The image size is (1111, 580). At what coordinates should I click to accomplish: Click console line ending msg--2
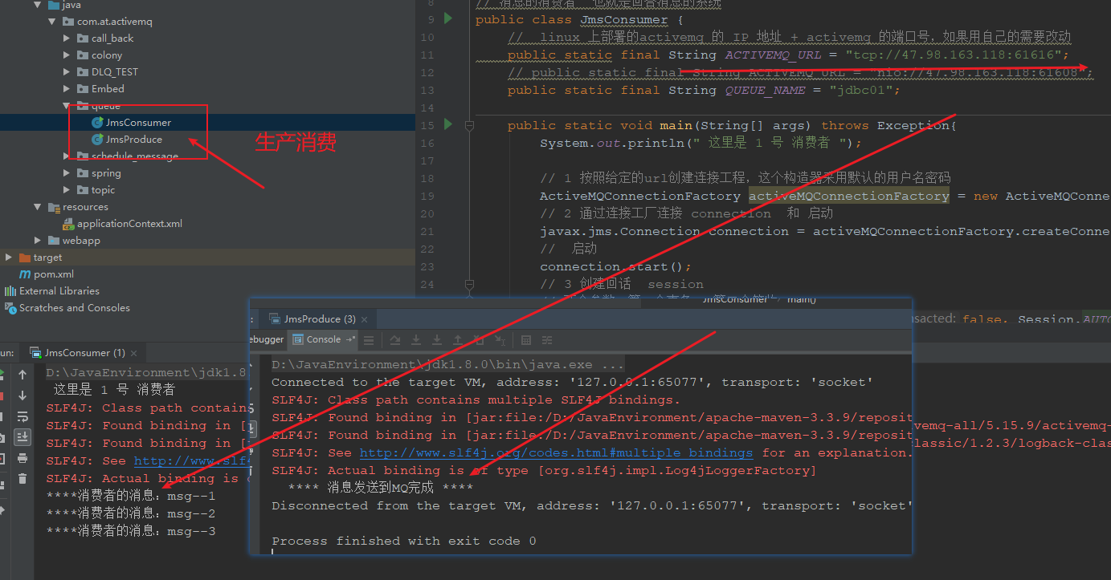click(x=131, y=514)
